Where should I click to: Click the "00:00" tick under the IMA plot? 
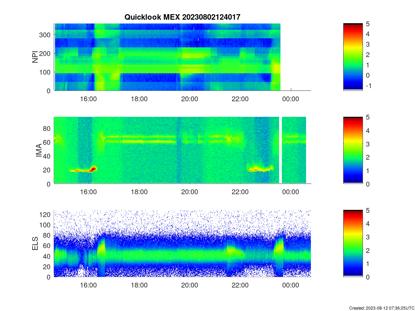291,192
